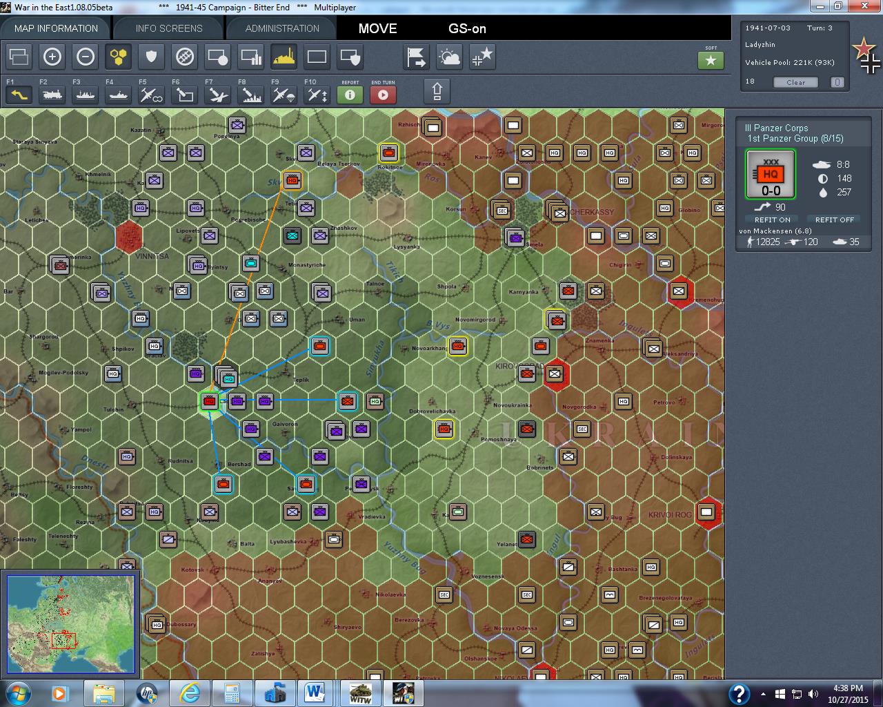The height and width of the screenshot is (707, 883).
Task: Select the red hex unit at Kirovograd
Action: point(555,374)
